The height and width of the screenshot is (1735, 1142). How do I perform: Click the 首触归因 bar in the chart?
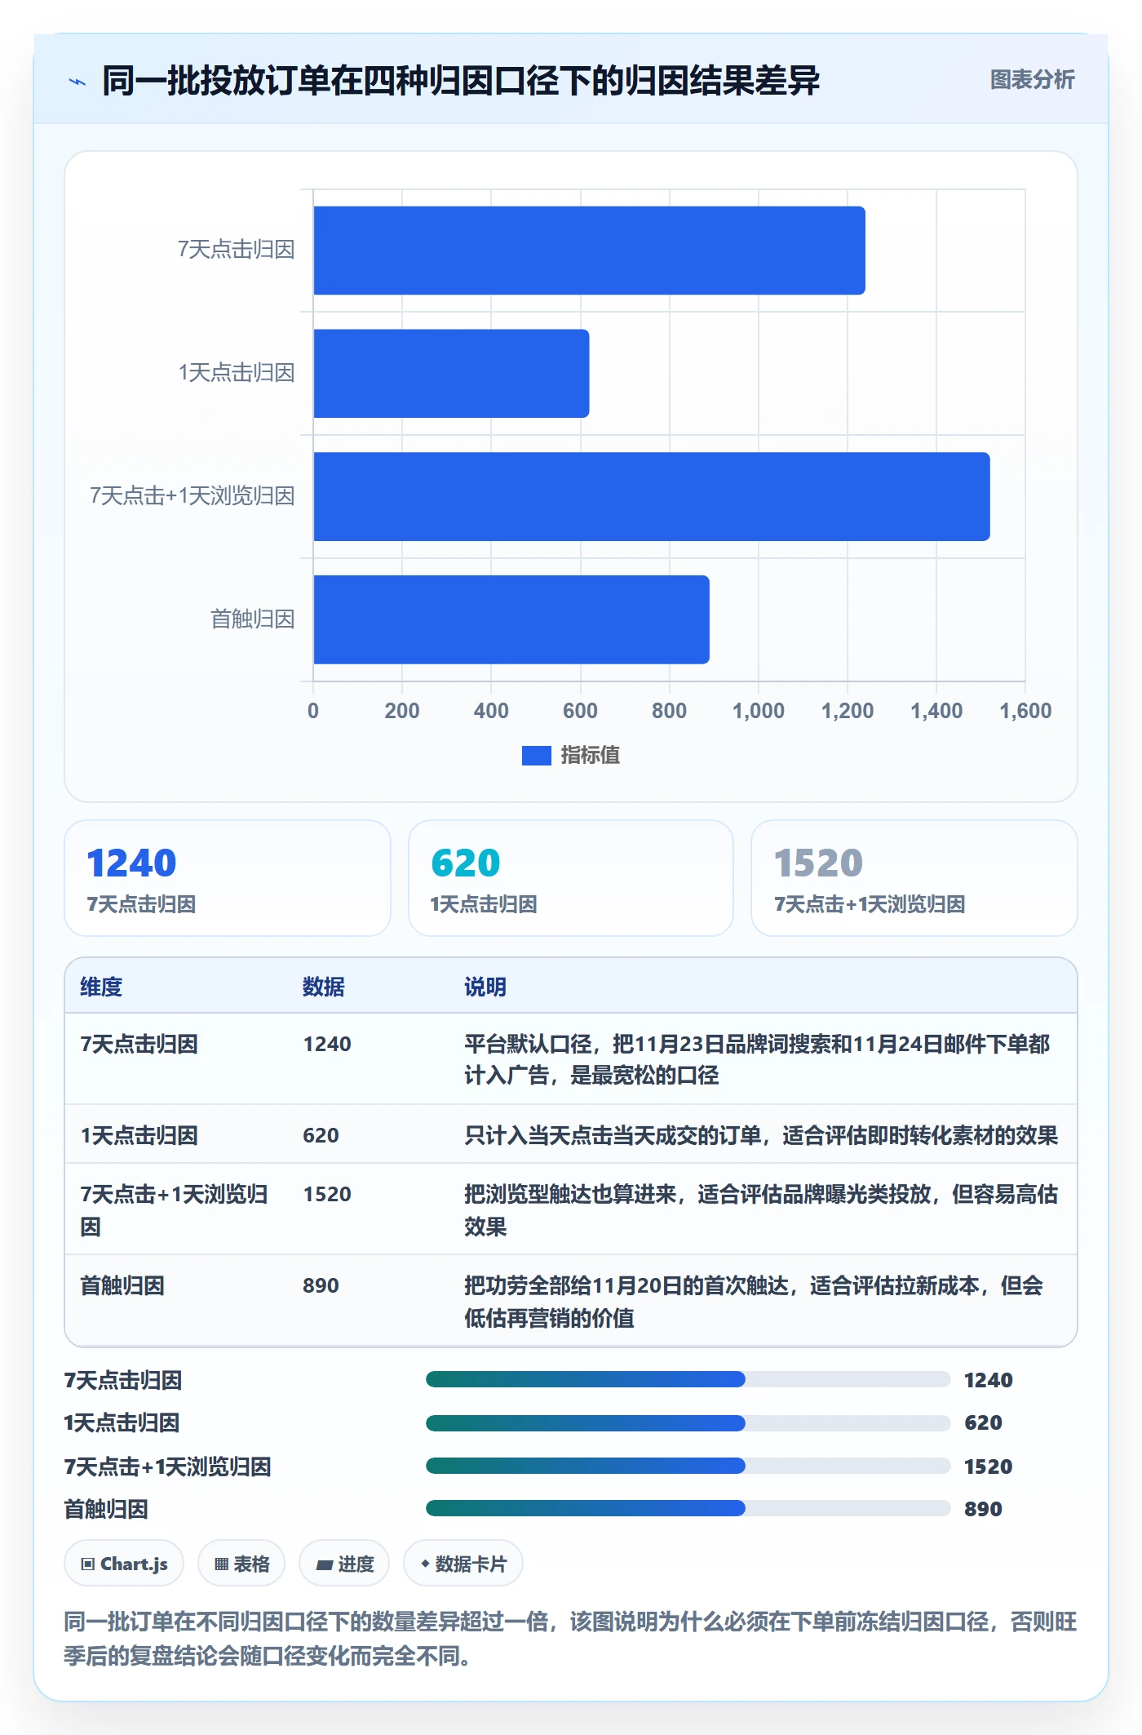[511, 620]
